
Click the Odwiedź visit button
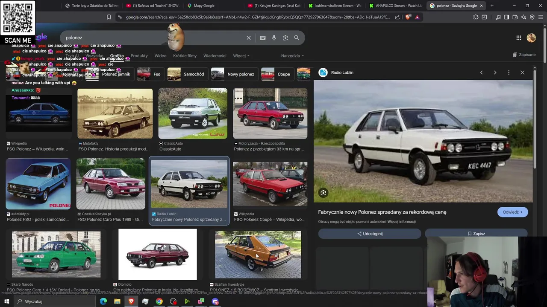click(512, 212)
